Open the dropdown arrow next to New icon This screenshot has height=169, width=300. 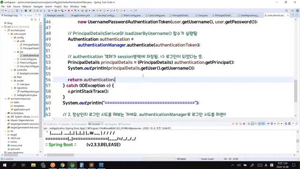coord(6,10)
